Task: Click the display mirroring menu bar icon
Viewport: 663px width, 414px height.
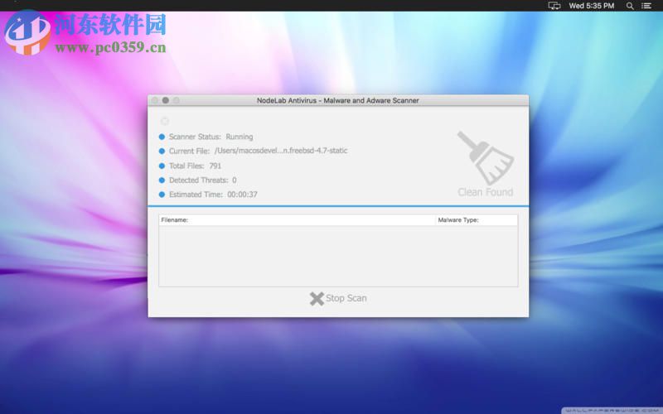Action: point(554,6)
